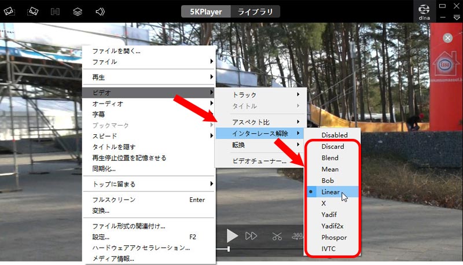Click ビデオチューナー... in the video submenu
Image resolution: width=463 pixels, height=265 pixels.
(x=259, y=161)
